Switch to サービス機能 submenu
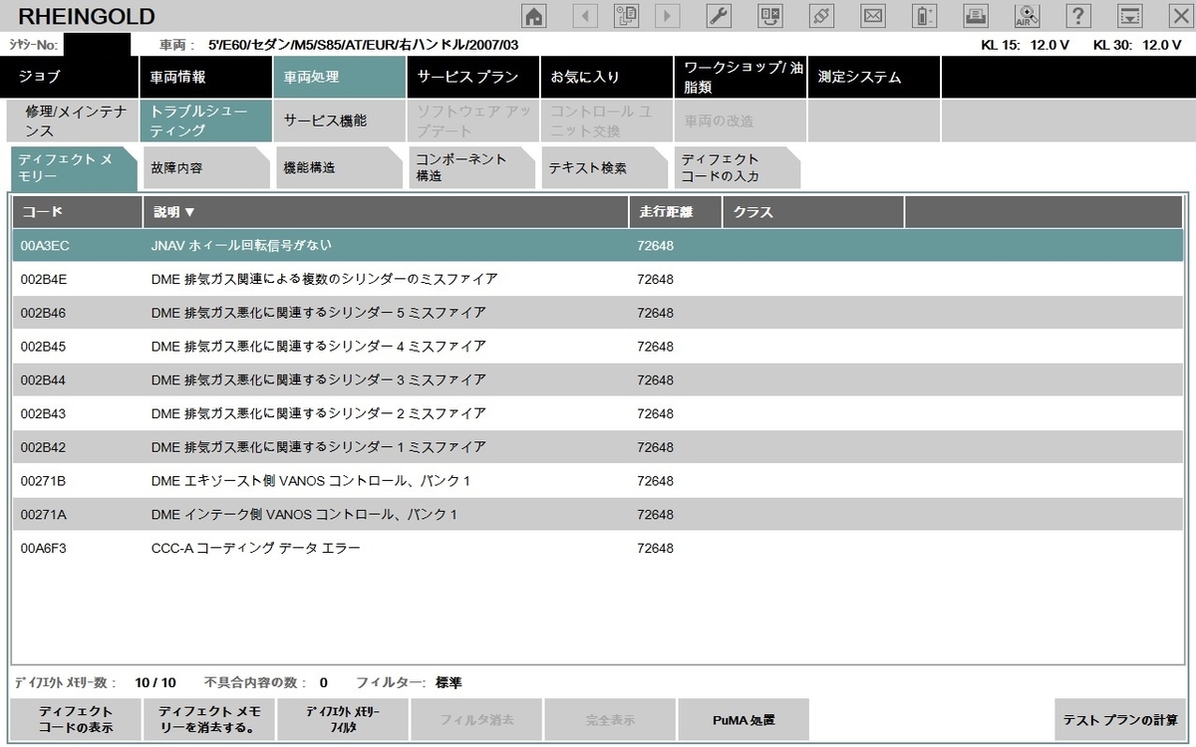Screen dimensions: 1196x747 pos(339,121)
